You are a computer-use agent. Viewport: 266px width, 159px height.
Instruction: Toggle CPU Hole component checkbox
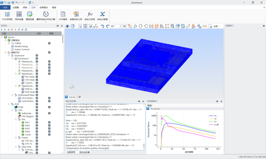[x=37, y=80]
